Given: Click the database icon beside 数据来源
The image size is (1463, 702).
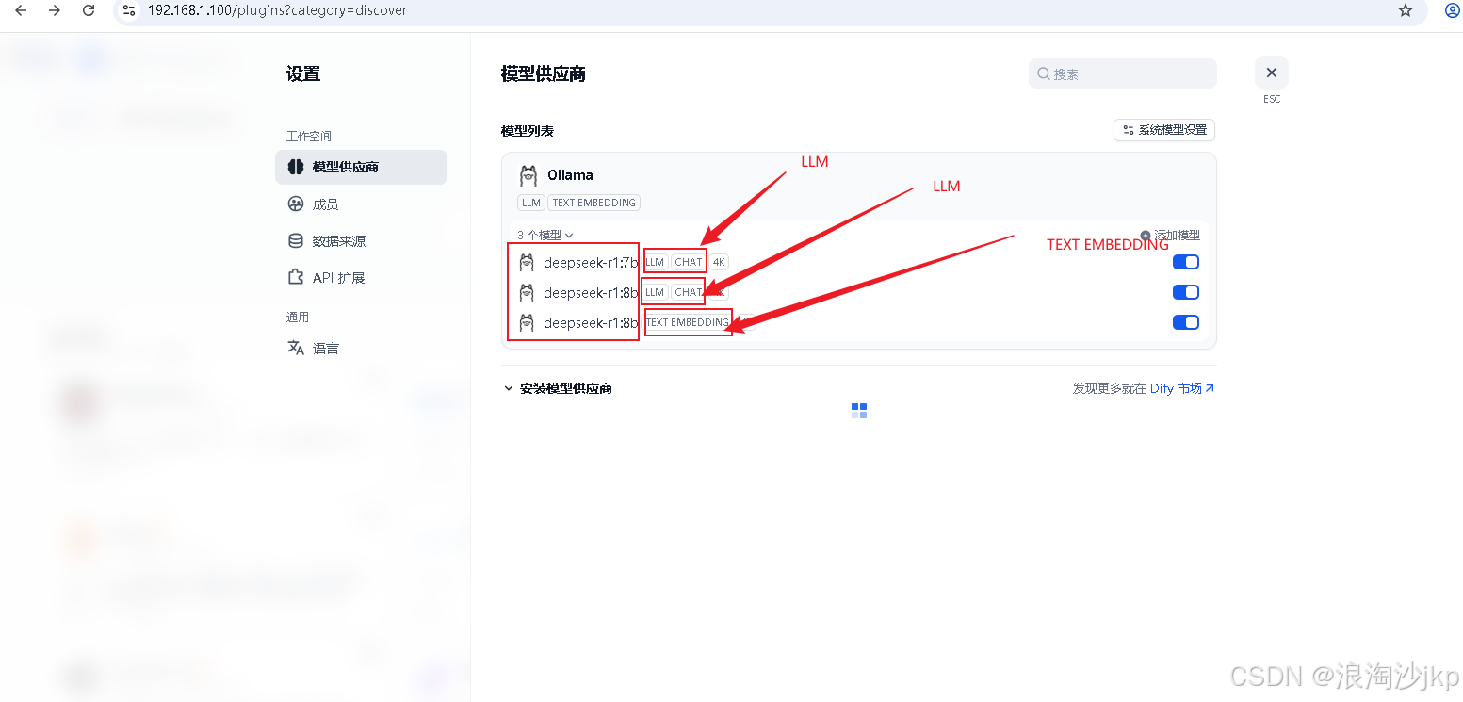Looking at the screenshot, I should [296, 240].
